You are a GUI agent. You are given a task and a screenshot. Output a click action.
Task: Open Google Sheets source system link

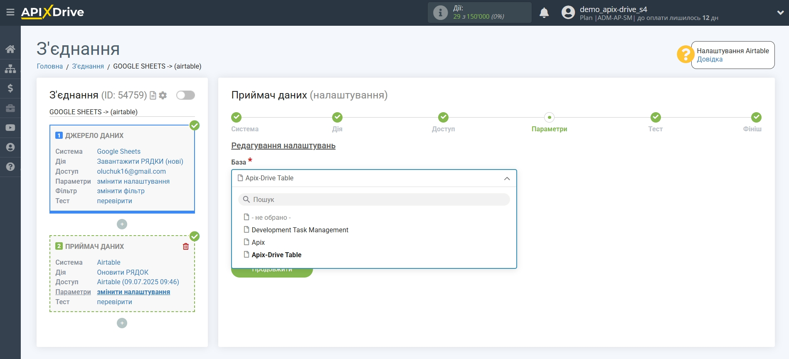pos(118,151)
